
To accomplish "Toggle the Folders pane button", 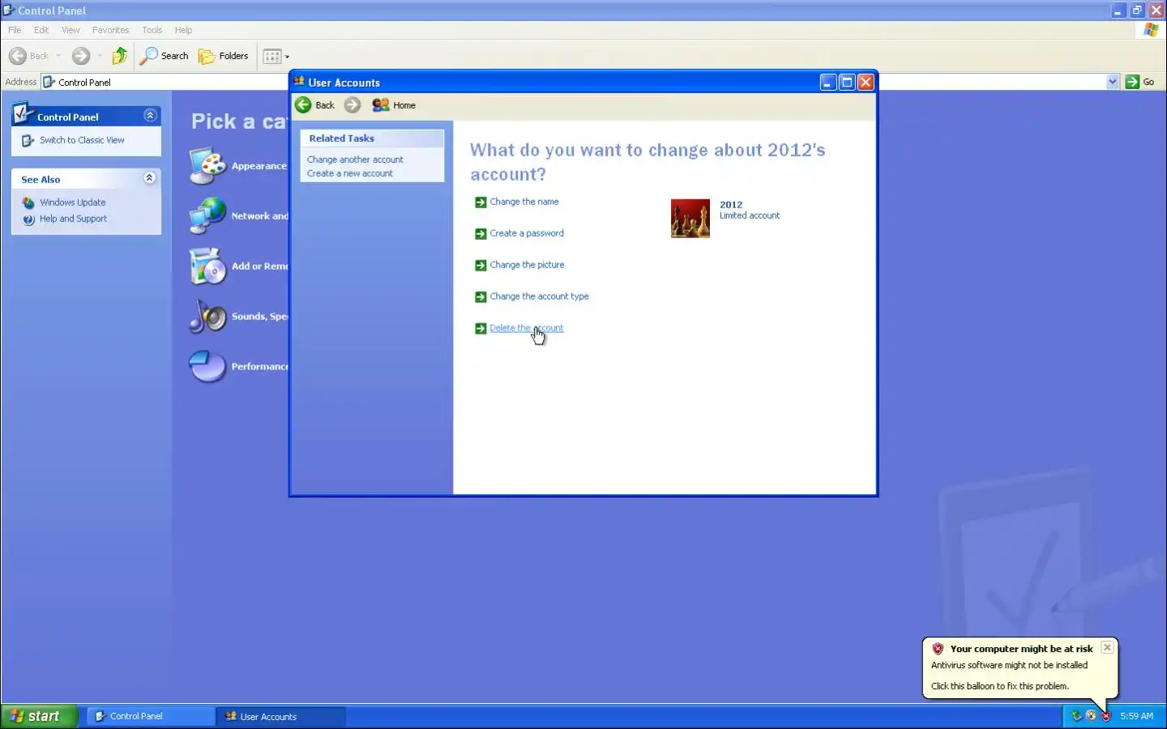I will (x=223, y=56).
